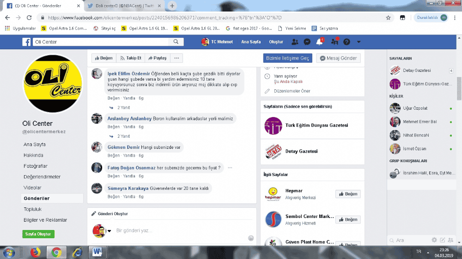Like Sembol Center Mark page
The image size is (462, 259).
348,220
